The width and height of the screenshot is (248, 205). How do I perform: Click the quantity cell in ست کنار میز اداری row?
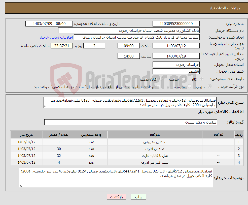pyautogui.click(x=59, y=163)
